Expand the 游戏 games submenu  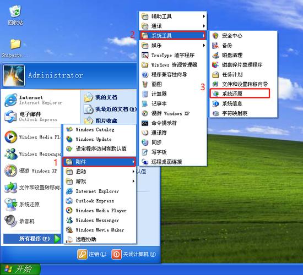coord(100,181)
